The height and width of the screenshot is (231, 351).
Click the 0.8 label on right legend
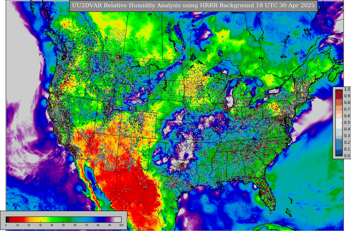tap(347, 103)
